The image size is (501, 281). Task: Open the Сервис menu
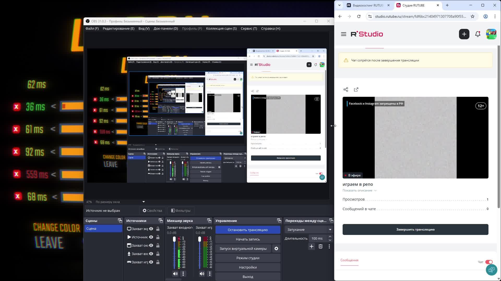(x=249, y=28)
